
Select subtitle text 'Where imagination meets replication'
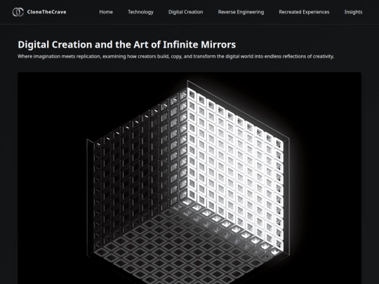tap(59, 57)
